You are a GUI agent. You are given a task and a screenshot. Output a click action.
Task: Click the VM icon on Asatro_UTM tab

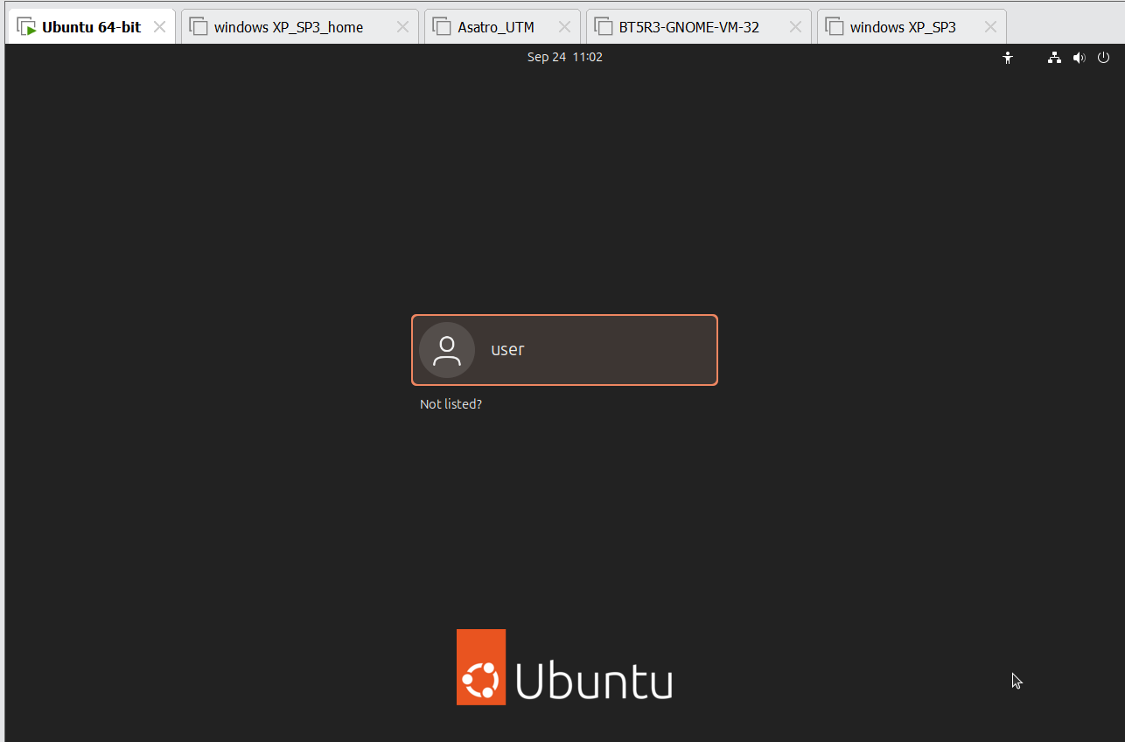[442, 27]
